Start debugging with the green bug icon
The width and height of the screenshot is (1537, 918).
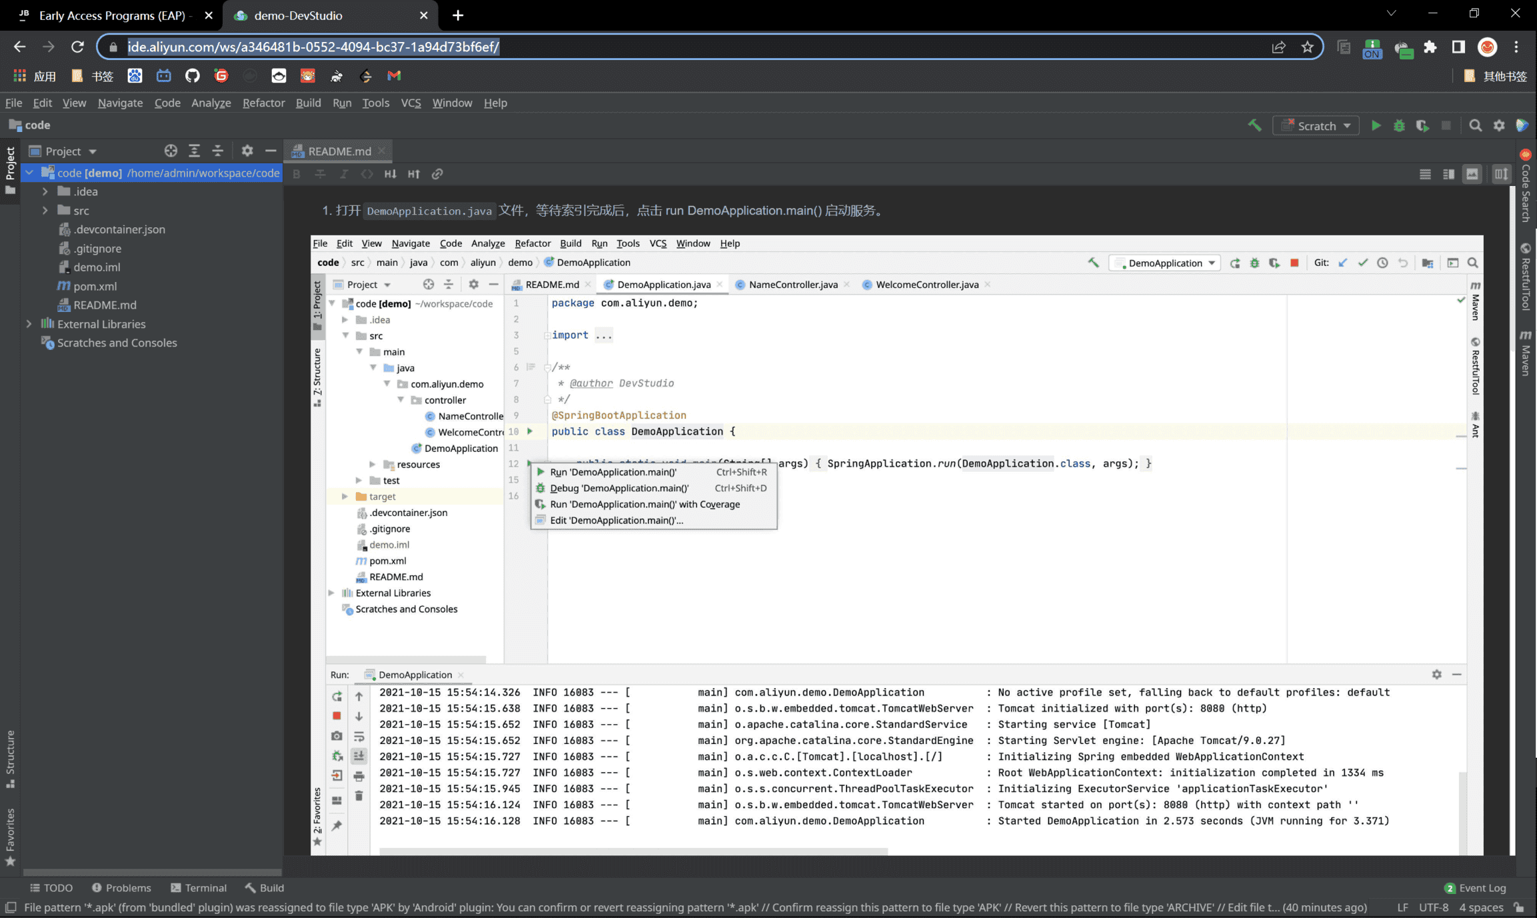tap(1399, 125)
